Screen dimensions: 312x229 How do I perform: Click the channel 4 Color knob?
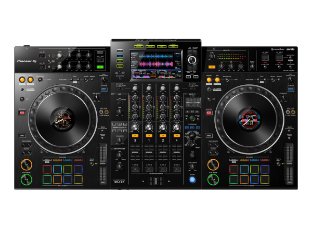[x=177, y=128]
